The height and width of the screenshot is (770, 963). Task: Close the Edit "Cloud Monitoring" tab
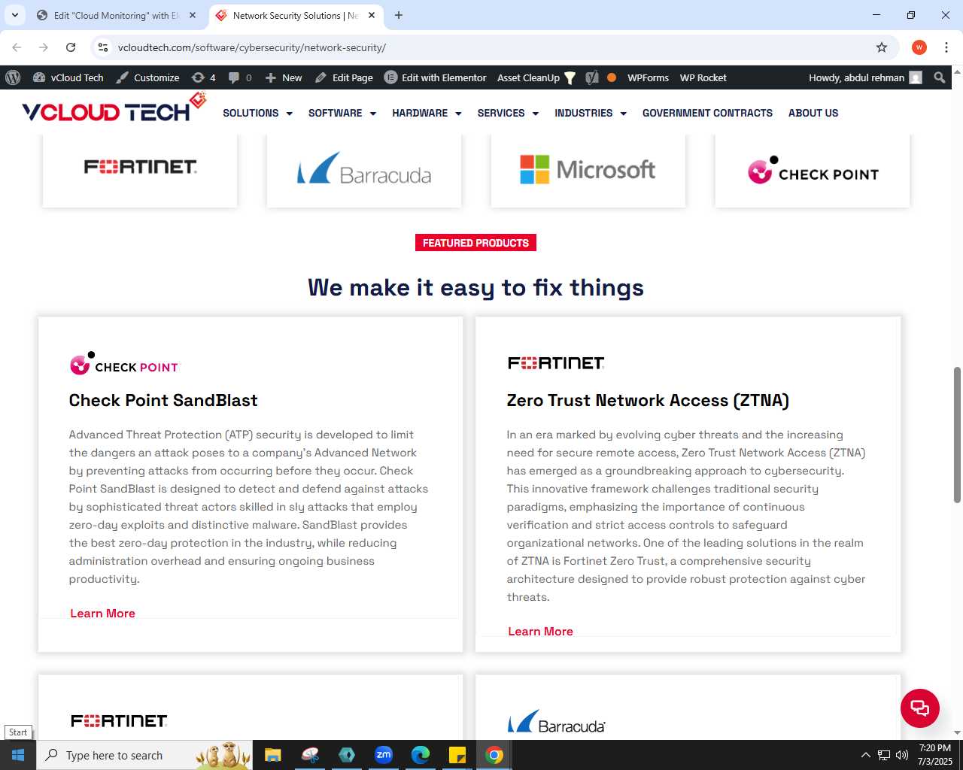coord(193,15)
